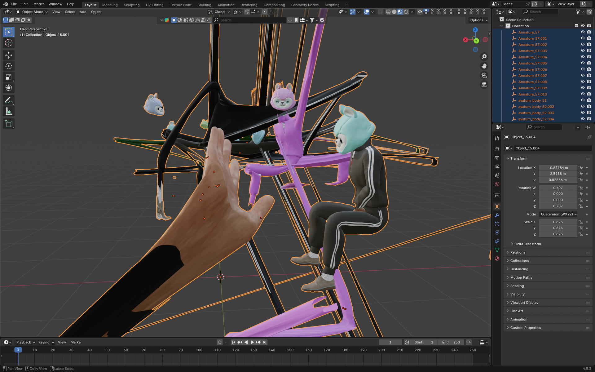Open Object Mode dropdown
The image size is (595, 372).
[x=32, y=12]
